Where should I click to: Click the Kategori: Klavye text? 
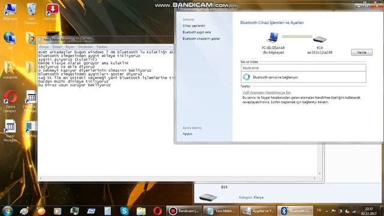click(251, 197)
